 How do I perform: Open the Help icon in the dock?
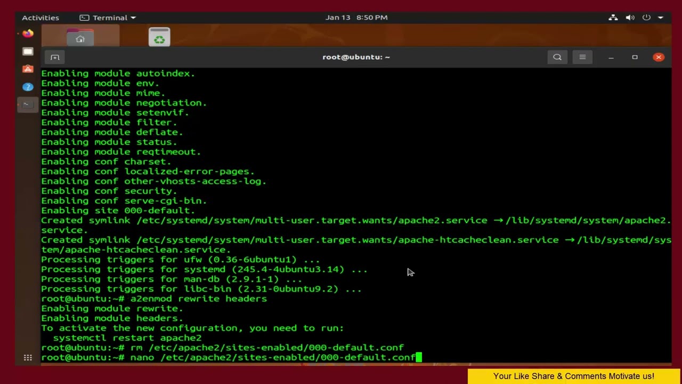pos(28,86)
